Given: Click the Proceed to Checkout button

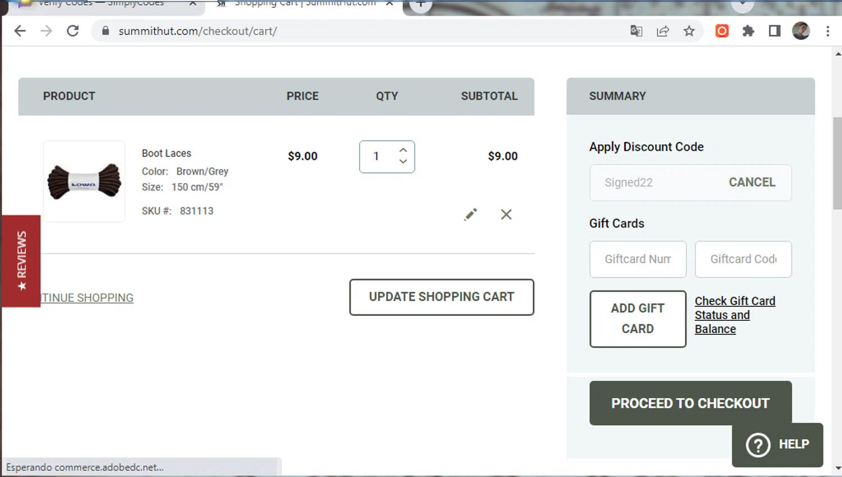Looking at the screenshot, I should click(690, 403).
